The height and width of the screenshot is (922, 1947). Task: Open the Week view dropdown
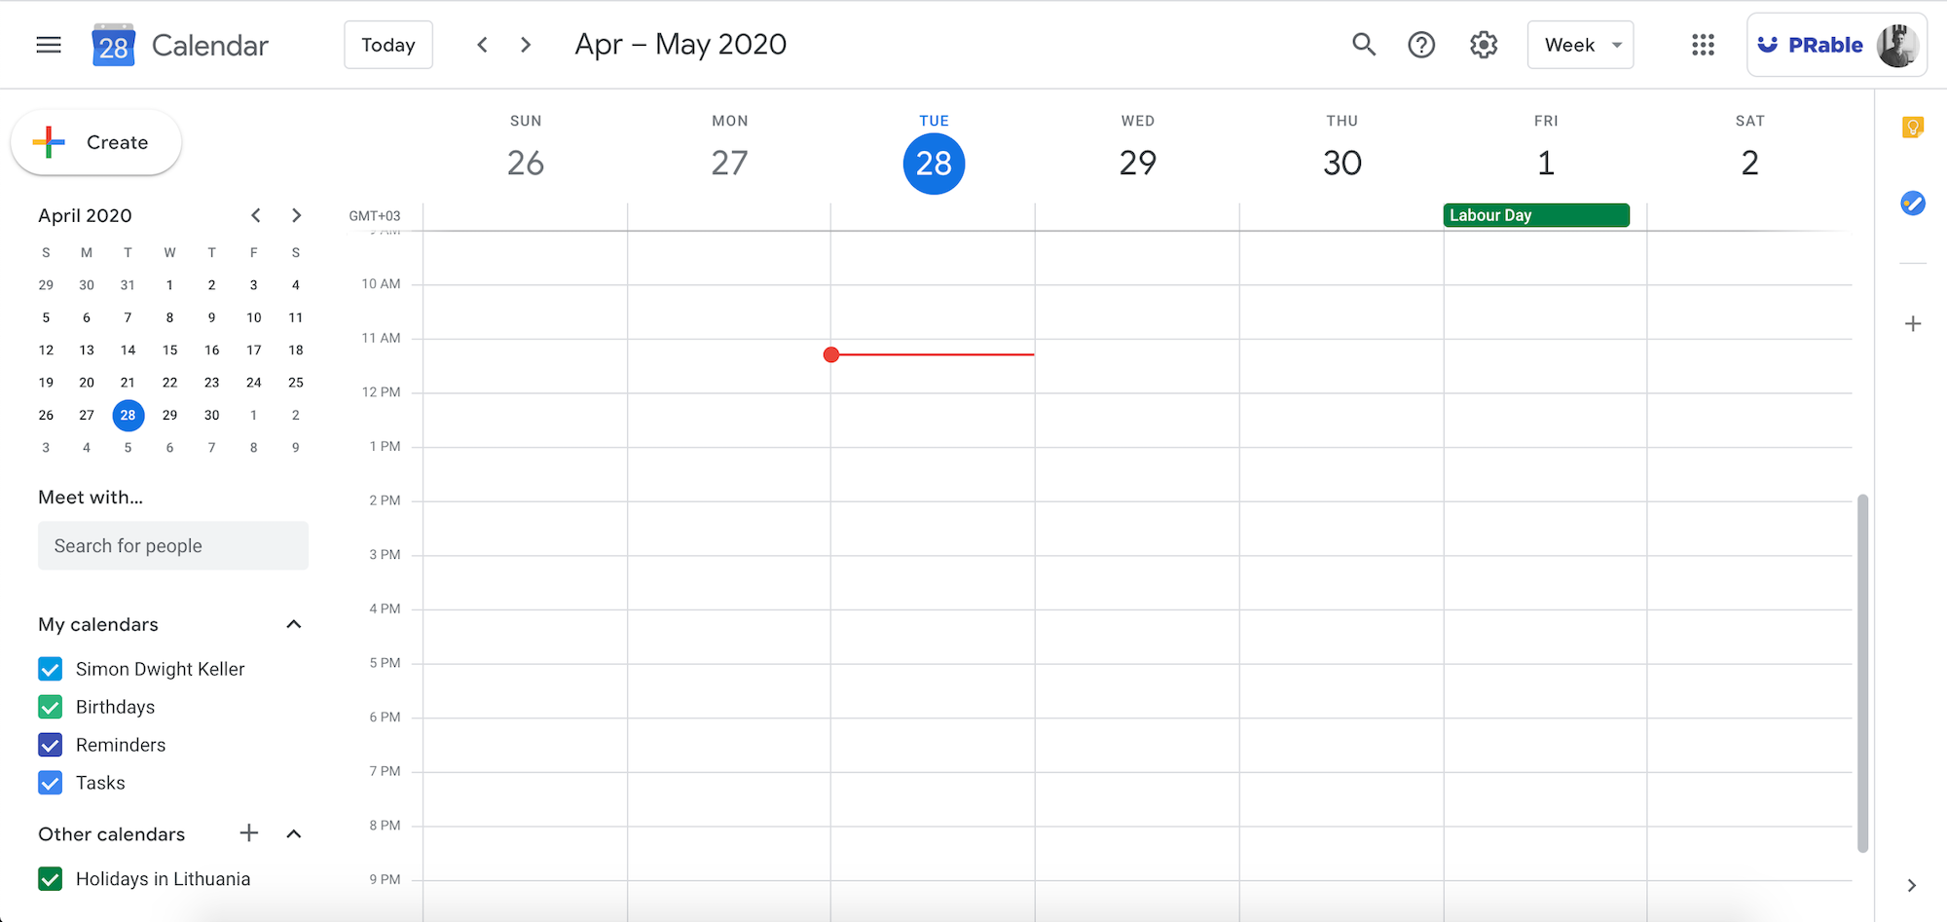click(x=1580, y=45)
